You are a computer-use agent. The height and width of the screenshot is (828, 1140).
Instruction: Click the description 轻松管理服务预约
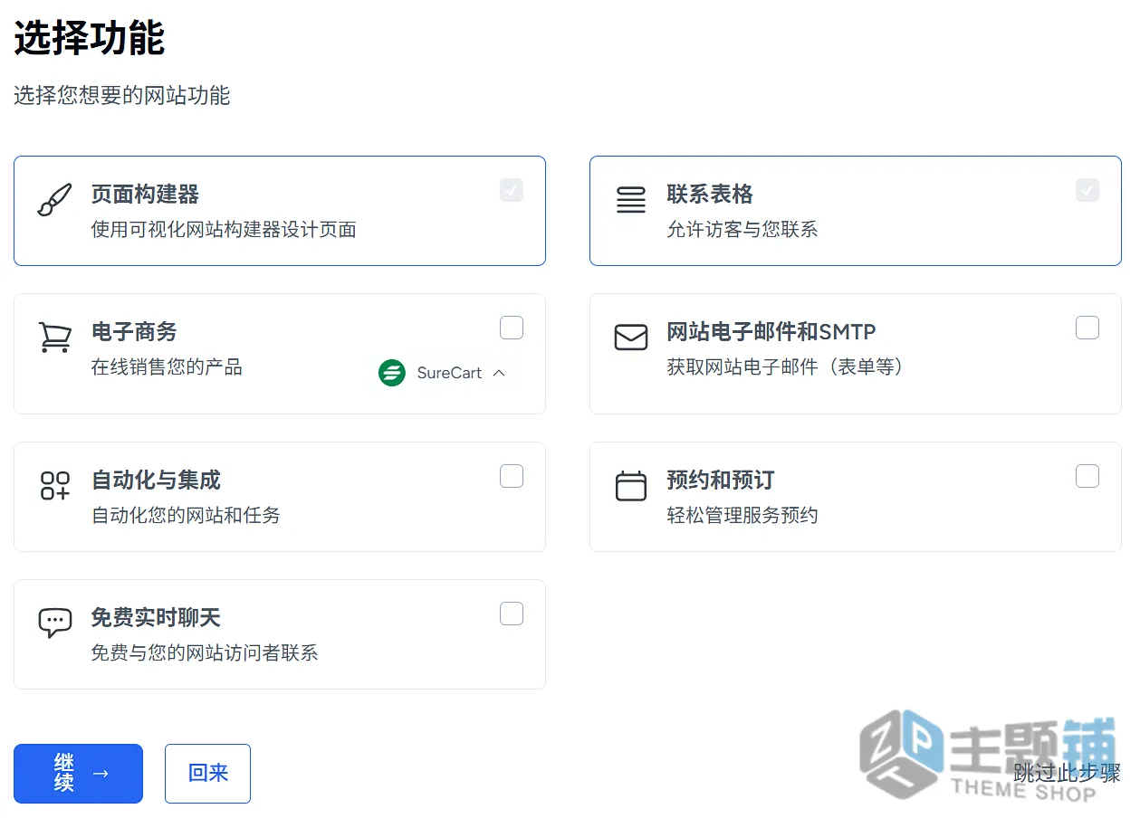click(742, 516)
